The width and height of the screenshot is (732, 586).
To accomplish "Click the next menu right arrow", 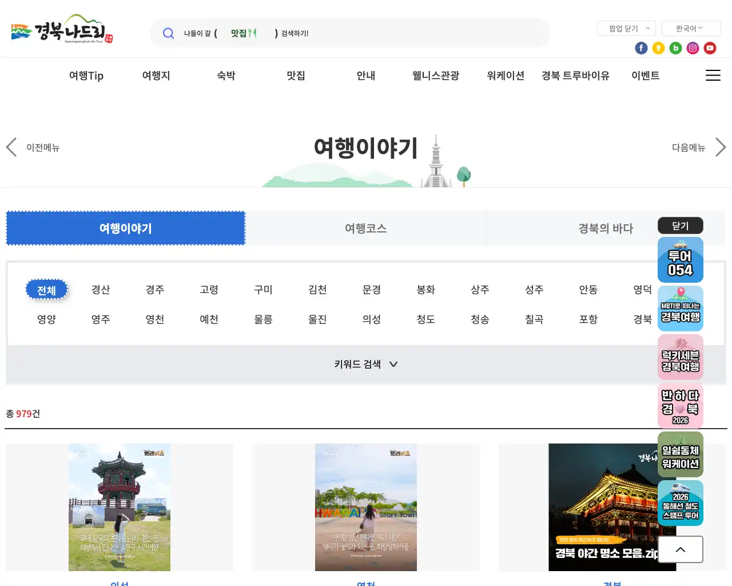I will [721, 147].
